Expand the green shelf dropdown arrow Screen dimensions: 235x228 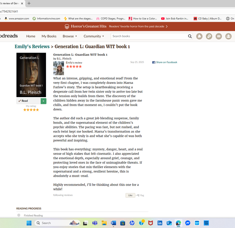(x=43, y=101)
